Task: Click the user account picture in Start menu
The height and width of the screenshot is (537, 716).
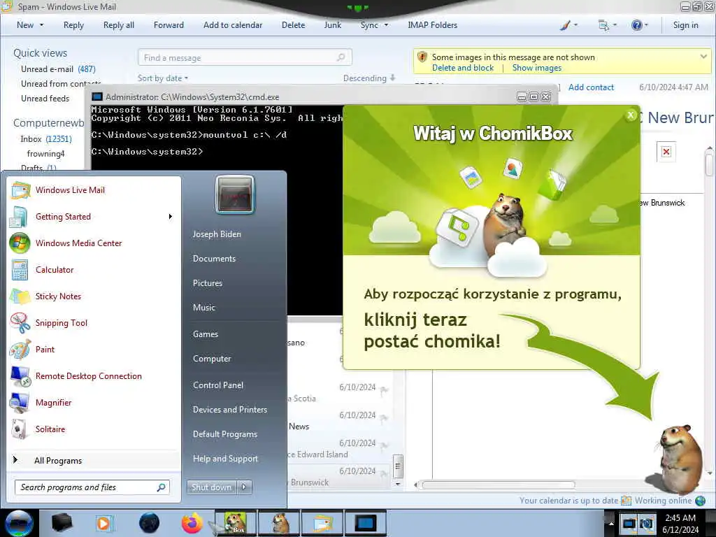Action: click(x=235, y=194)
